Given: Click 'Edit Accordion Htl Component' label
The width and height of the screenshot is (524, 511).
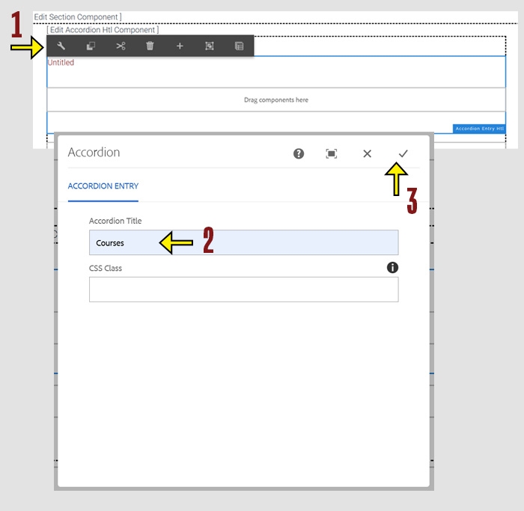Looking at the screenshot, I should [x=103, y=30].
